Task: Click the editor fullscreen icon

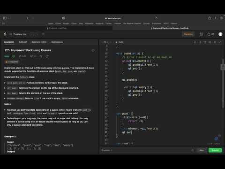Action: [x=220, y=42]
